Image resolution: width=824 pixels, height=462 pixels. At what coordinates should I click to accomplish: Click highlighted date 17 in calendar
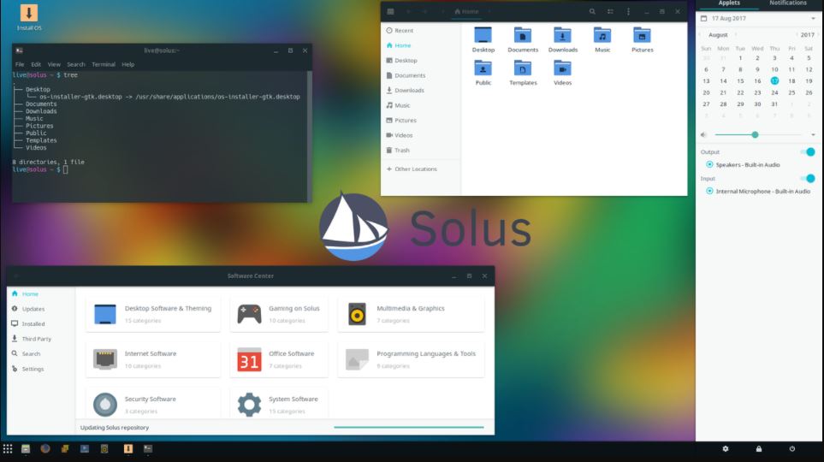tap(774, 81)
